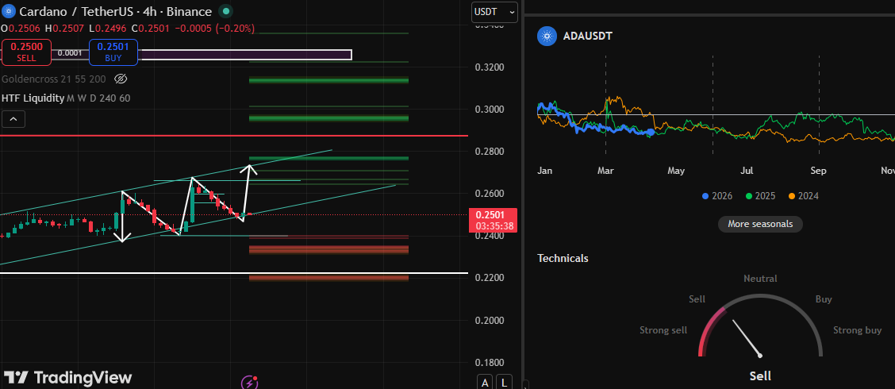Viewport: 895px width, 389px height.
Task: Toggle log scale with the L button
Action: (504, 383)
